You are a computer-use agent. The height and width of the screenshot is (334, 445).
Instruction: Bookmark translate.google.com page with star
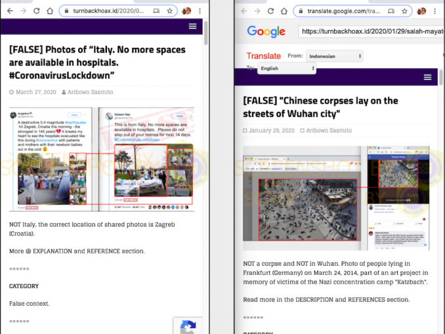pyautogui.click(x=405, y=11)
